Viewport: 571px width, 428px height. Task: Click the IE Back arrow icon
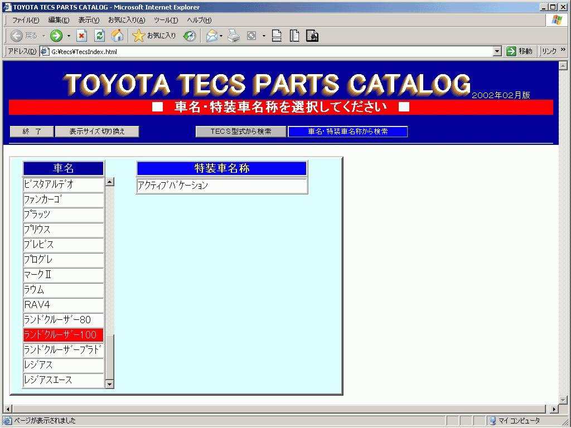pos(17,36)
